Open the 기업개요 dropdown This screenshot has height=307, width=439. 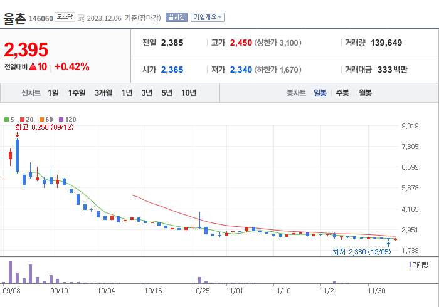point(208,18)
